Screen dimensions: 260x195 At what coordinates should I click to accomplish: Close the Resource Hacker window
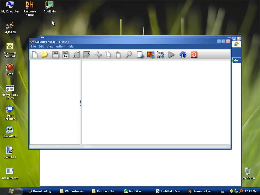pyautogui.click(x=228, y=41)
